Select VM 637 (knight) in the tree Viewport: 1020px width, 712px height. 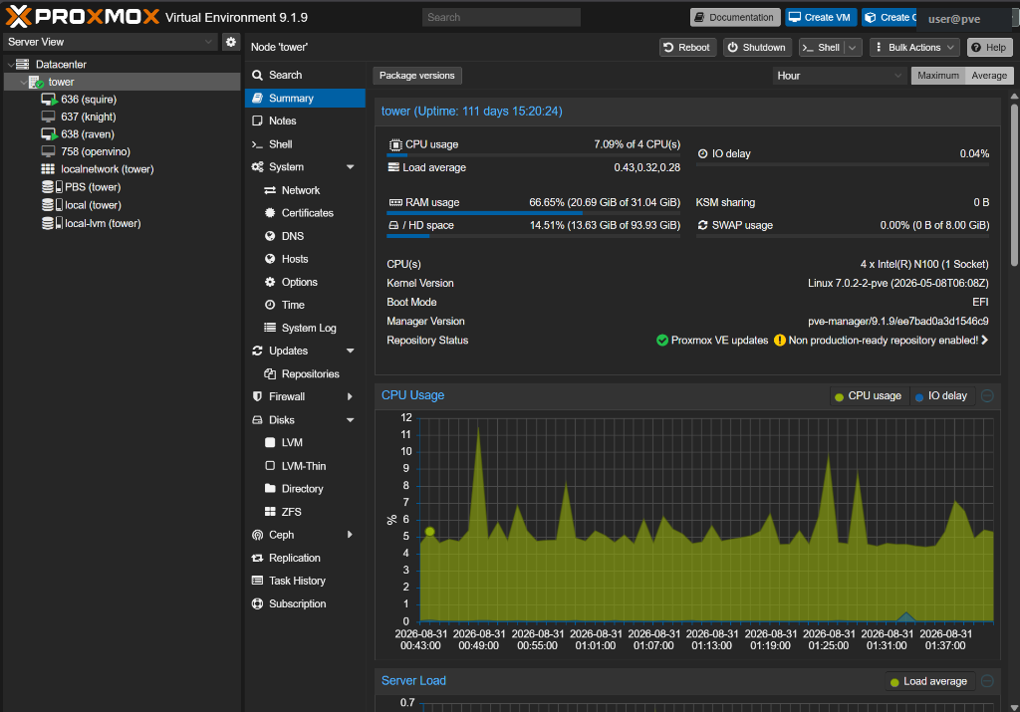[x=89, y=118]
